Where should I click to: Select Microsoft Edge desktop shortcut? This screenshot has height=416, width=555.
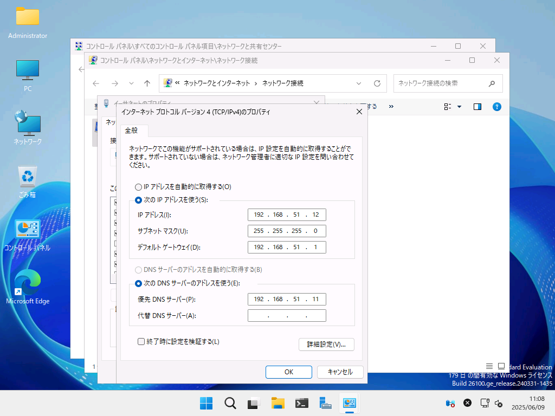28,287
